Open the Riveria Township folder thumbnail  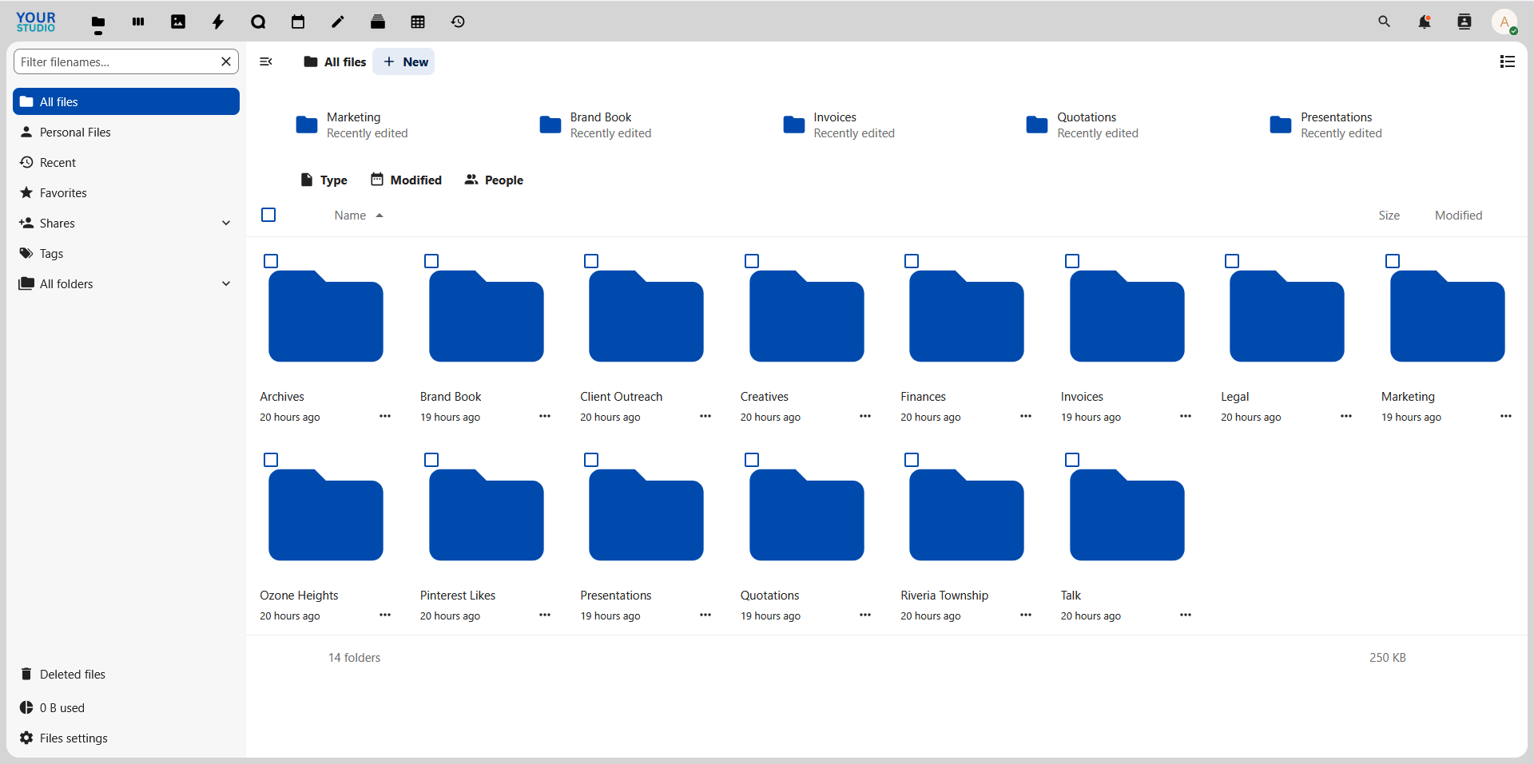point(967,515)
